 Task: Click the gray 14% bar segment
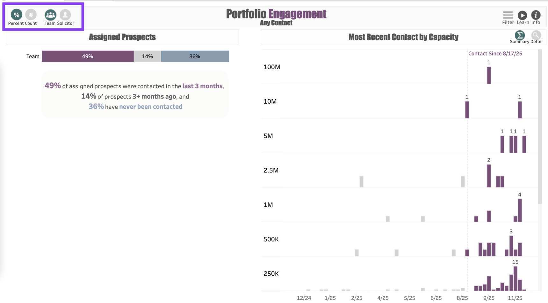pos(147,56)
